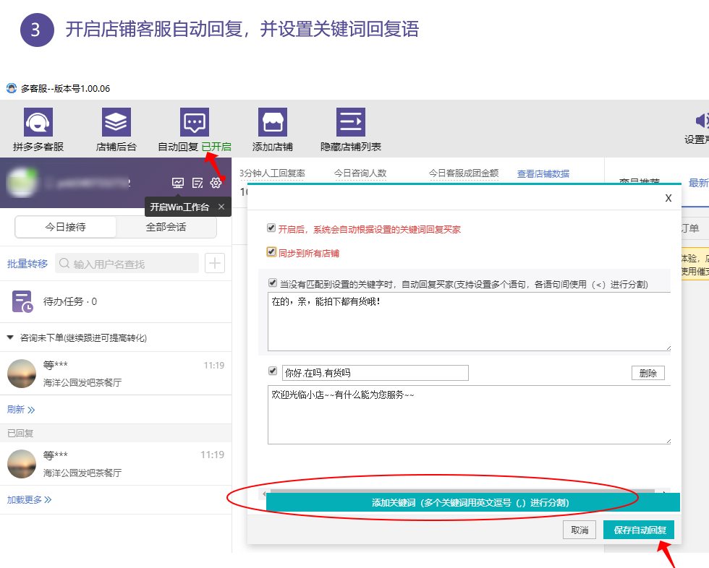The image size is (709, 568).
Task: Toggle the 同步到所有店铺 checkbox
Action: point(271,251)
